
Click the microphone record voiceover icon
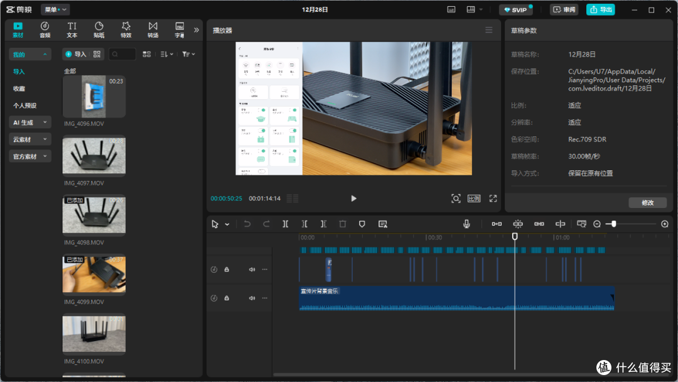[x=466, y=224]
